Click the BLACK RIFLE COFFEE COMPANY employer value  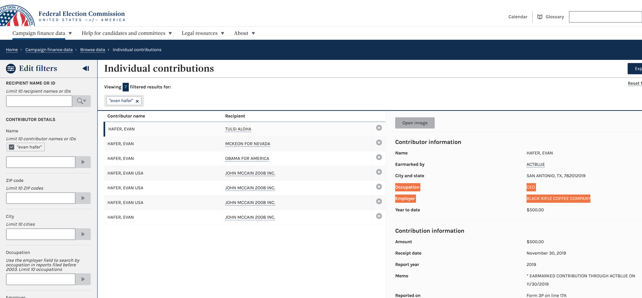tap(558, 199)
